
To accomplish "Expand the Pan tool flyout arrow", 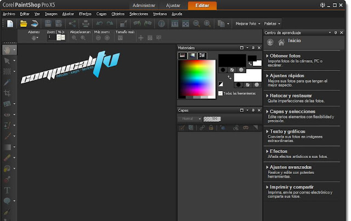I will (14, 50).
